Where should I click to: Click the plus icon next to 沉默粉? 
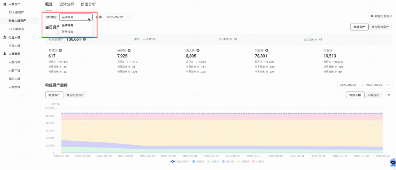coord(267,50)
